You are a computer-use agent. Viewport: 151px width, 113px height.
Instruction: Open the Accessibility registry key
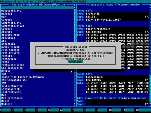(11, 11)
